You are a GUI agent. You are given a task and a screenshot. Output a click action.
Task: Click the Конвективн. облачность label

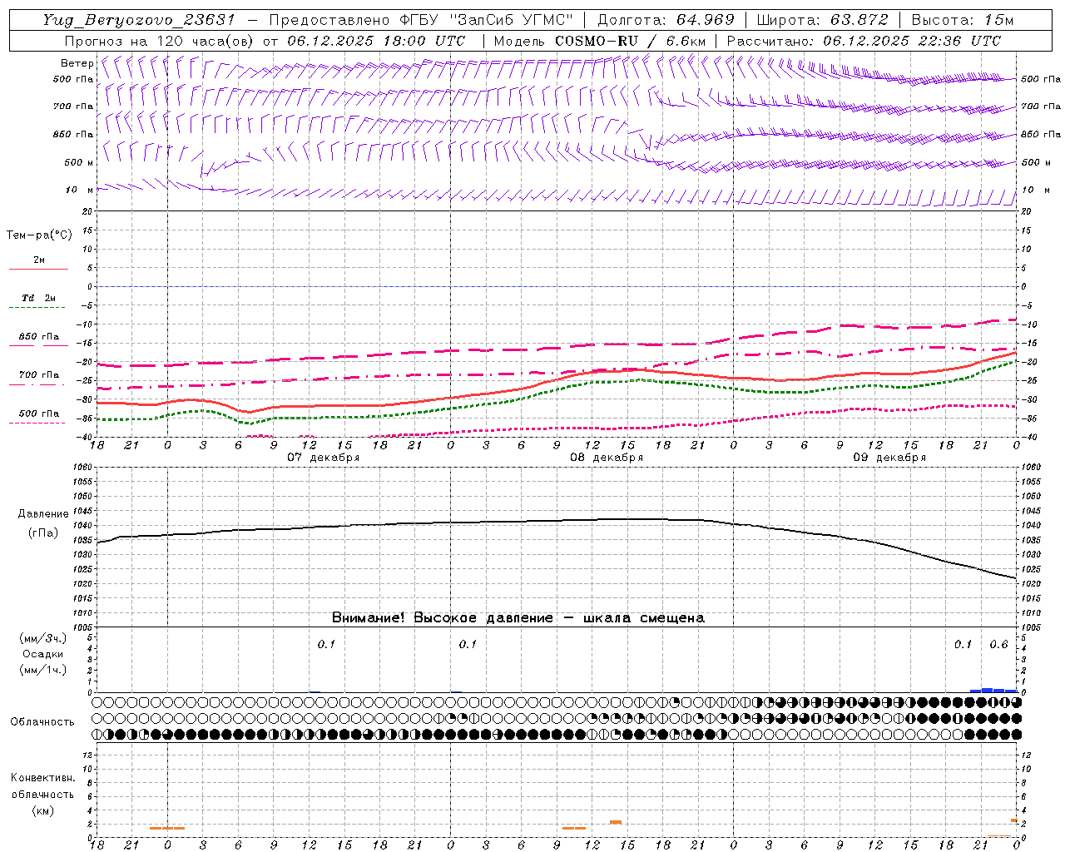[42, 786]
